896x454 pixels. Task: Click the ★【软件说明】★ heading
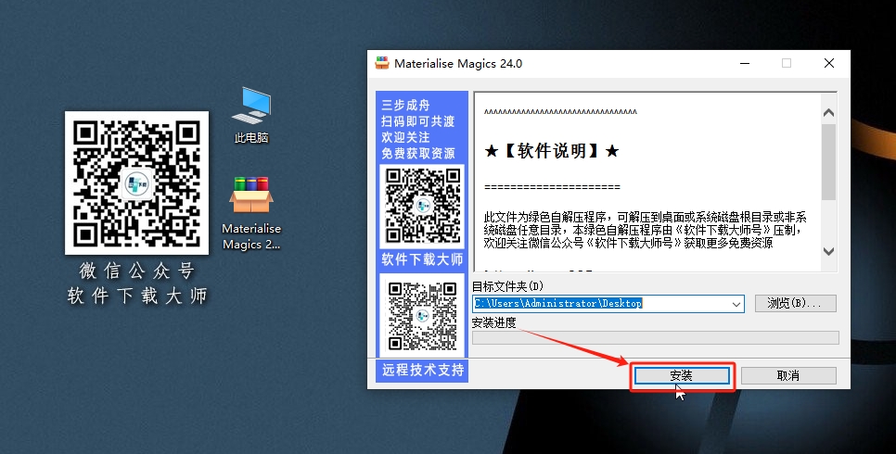coord(552,151)
